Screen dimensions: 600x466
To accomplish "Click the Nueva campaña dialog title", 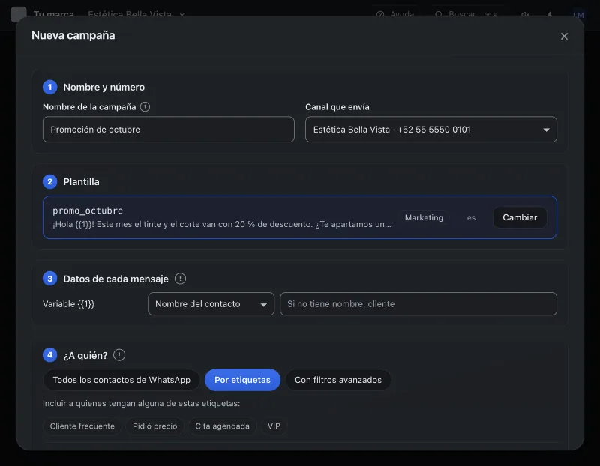I will pyautogui.click(x=73, y=35).
